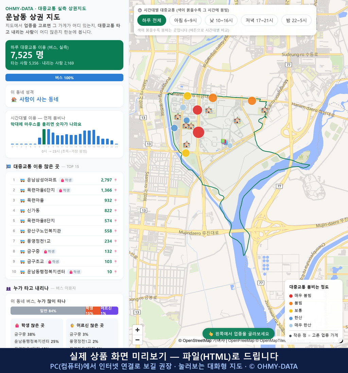Click the pin icon on the 풍영정천1교 row
The width and height of the screenshot is (348, 373).
point(116,241)
